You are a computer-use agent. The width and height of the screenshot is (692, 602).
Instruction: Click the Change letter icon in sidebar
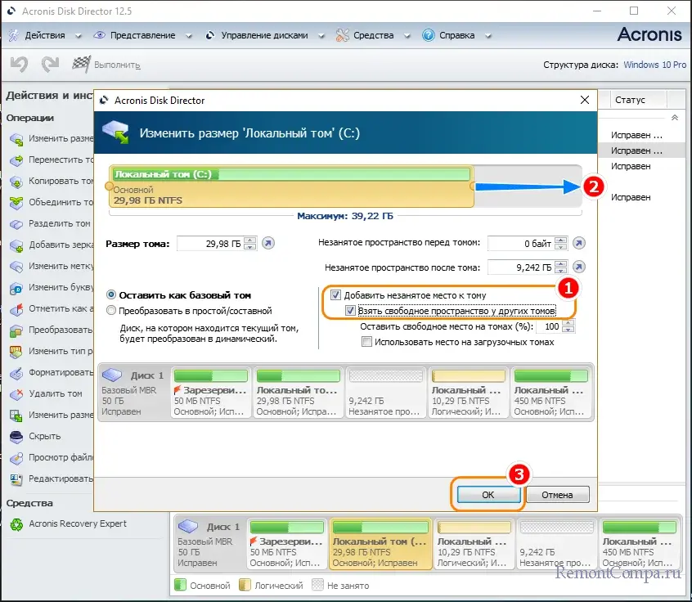[16, 288]
